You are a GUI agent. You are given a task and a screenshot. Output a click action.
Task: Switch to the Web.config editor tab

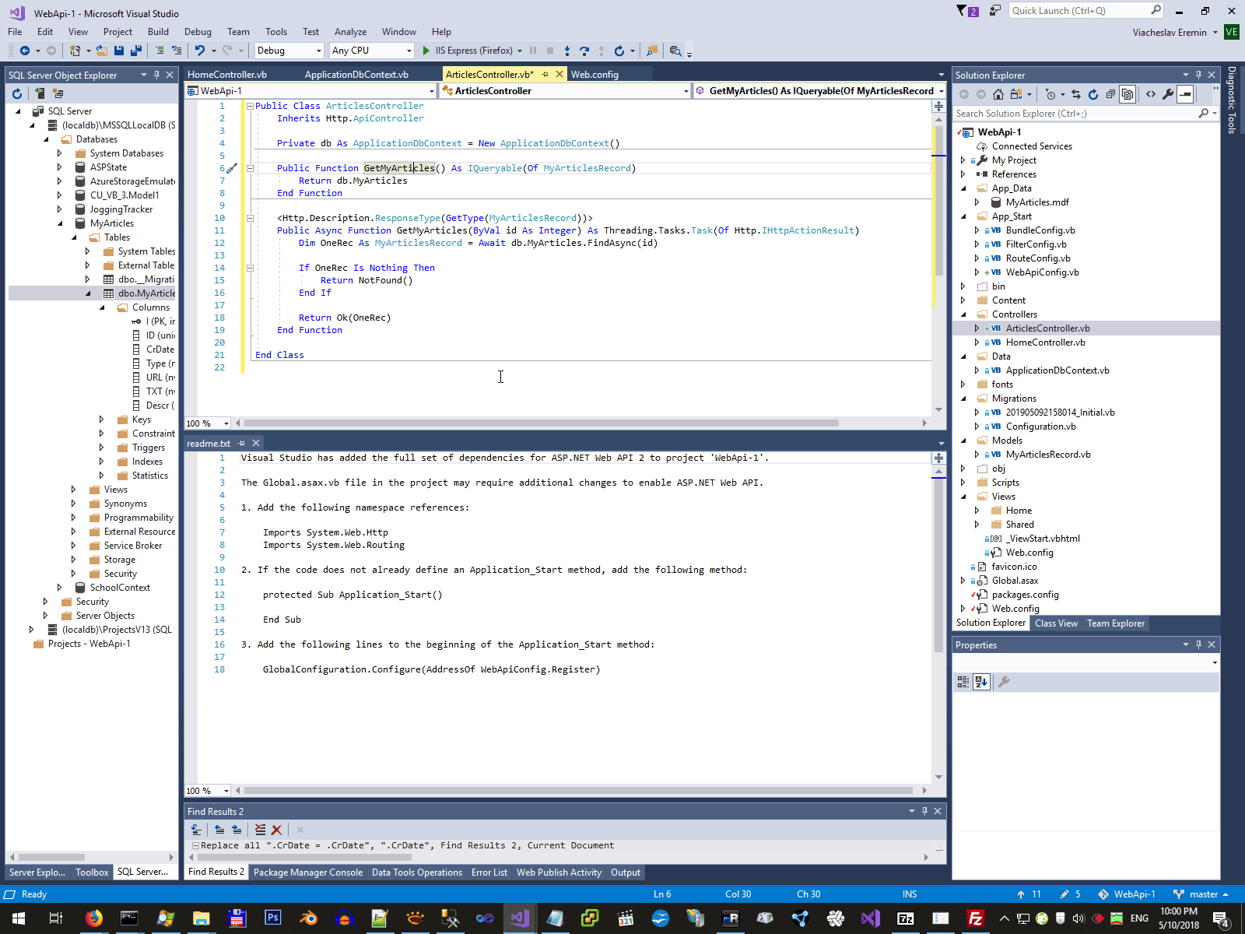(594, 75)
